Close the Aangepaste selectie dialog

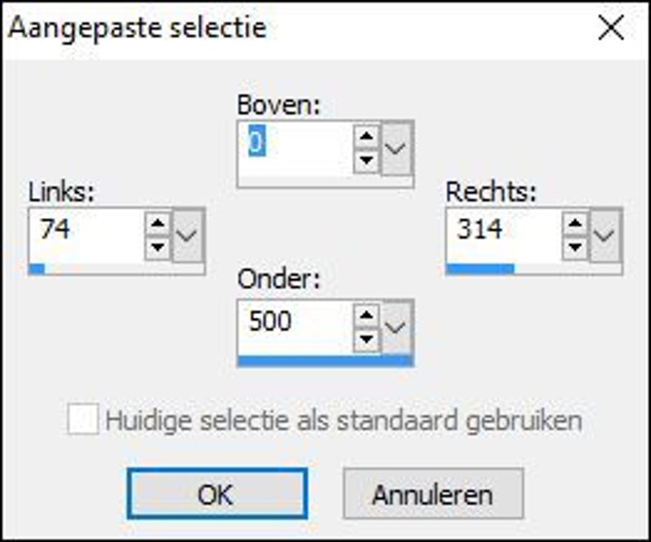(611, 28)
